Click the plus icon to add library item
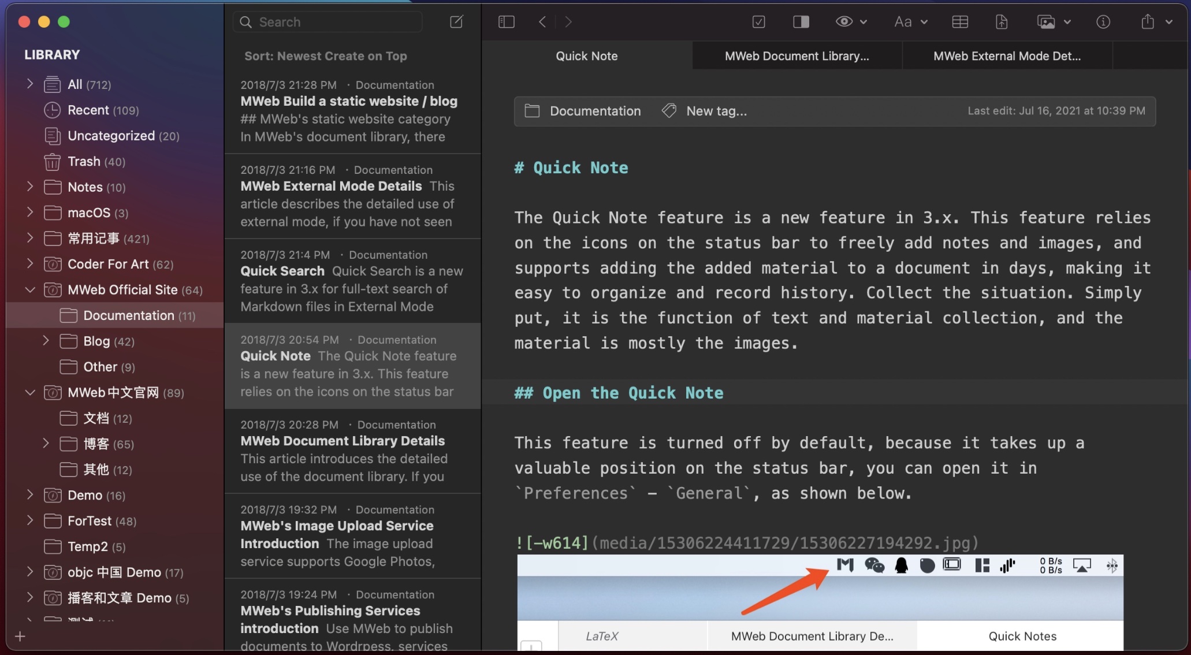Image resolution: width=1191 pixels, height=655 pixels. (20, 637)
